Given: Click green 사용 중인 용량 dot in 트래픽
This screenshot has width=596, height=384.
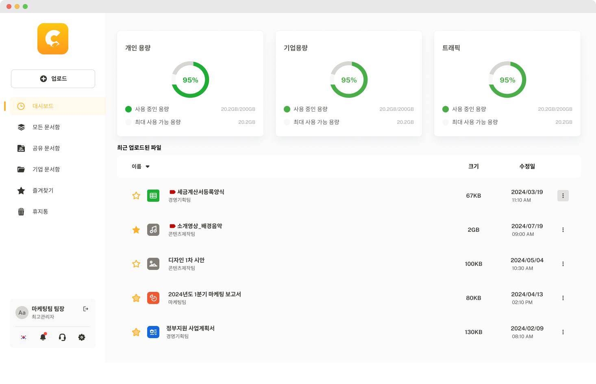Looking at the screenshot, I should click(x=446, y=109).
